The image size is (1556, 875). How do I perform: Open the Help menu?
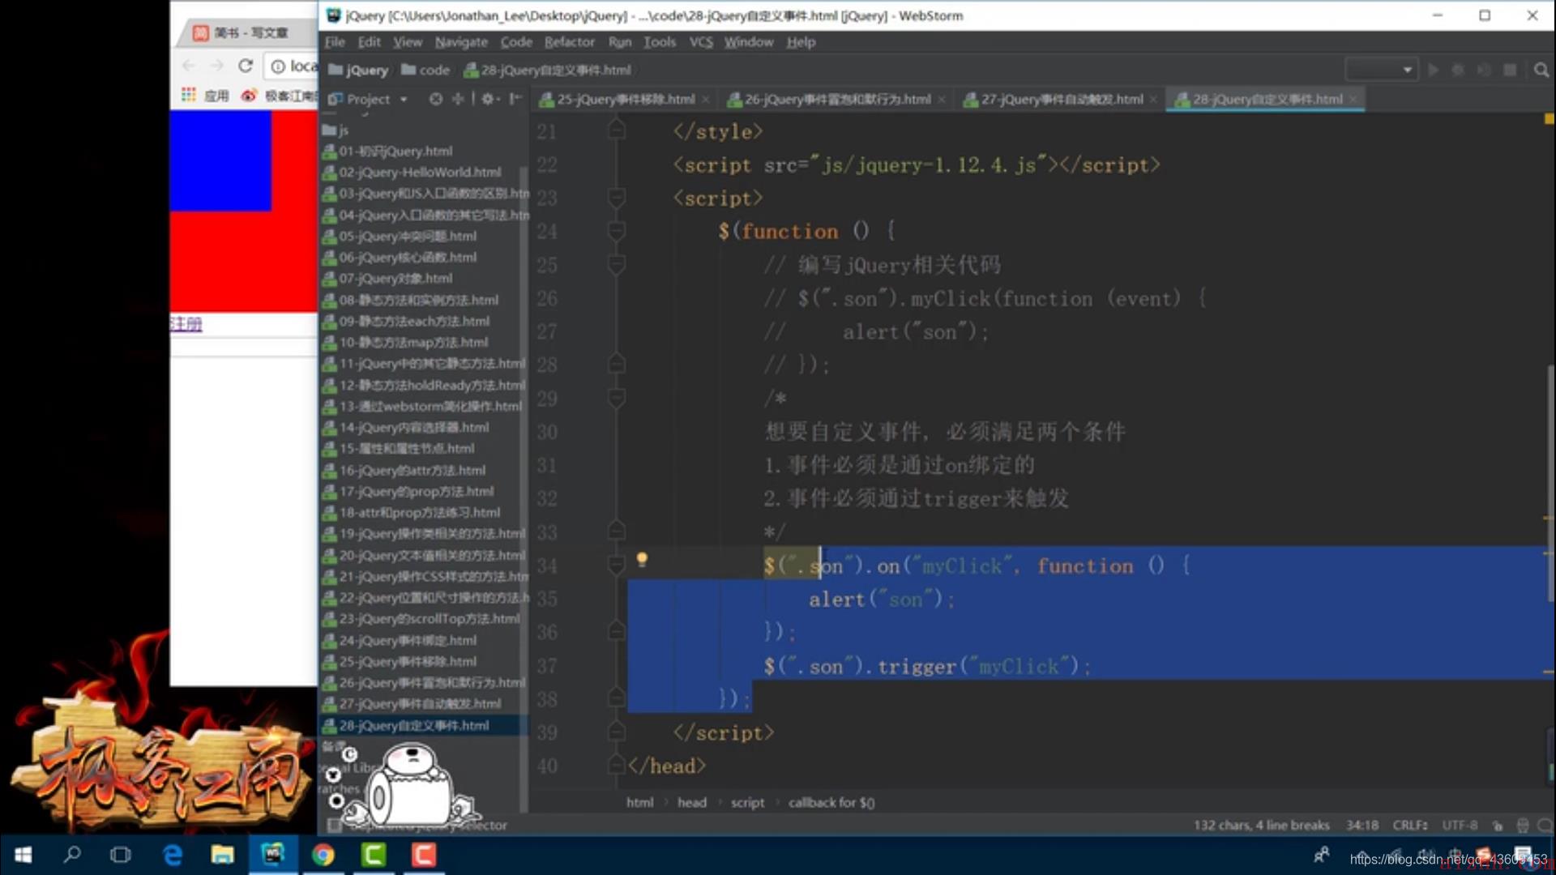801,42
